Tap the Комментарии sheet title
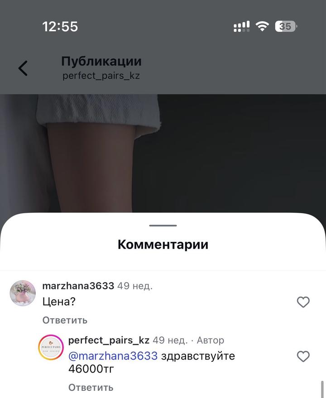The image size is (326, 398). click(x=163, y=245)
